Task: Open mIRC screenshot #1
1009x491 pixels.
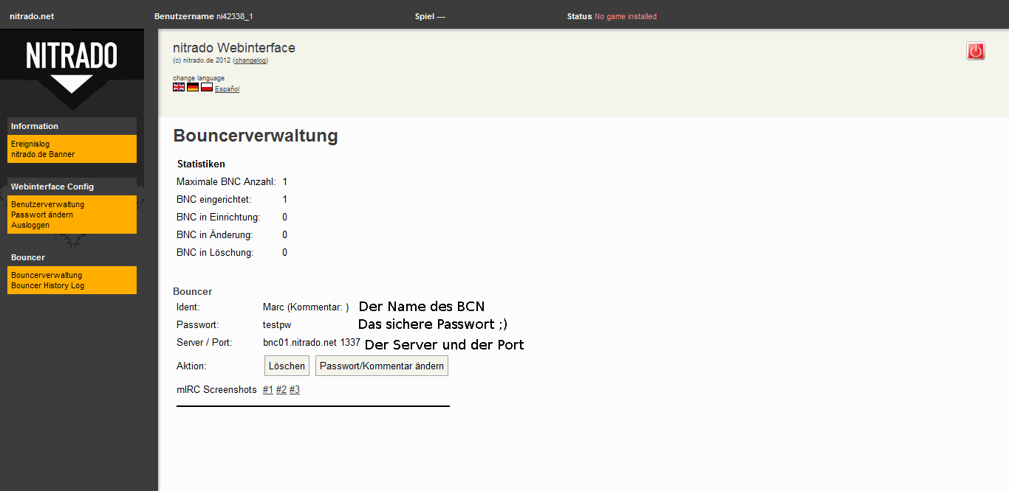Action: pos(268,389)
